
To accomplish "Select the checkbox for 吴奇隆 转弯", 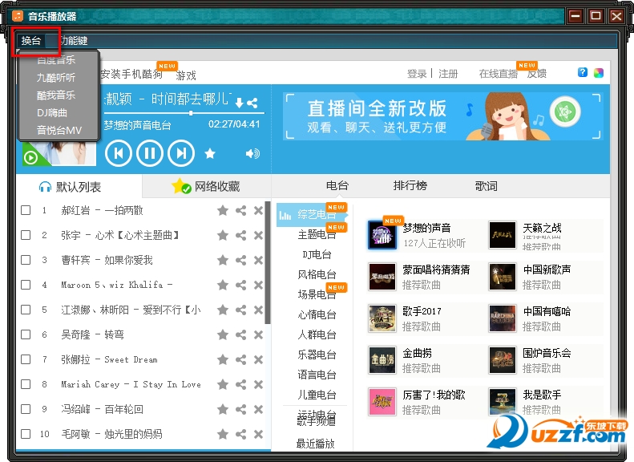I will [x=26, y=335].
